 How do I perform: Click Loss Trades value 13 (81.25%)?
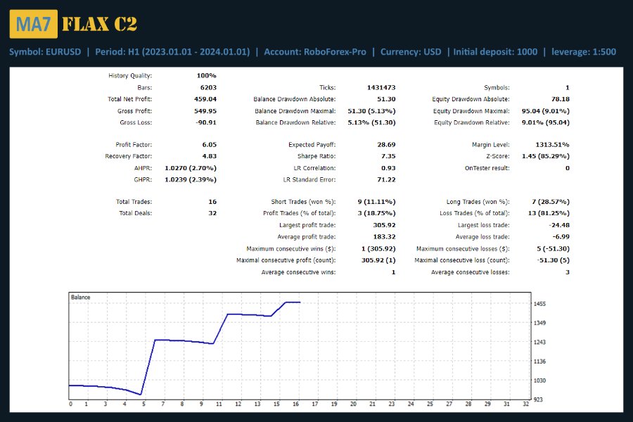[549, 213]
